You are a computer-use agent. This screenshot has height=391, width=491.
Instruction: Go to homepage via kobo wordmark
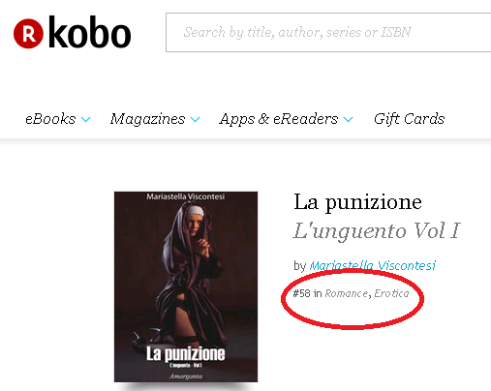[90, 32]
